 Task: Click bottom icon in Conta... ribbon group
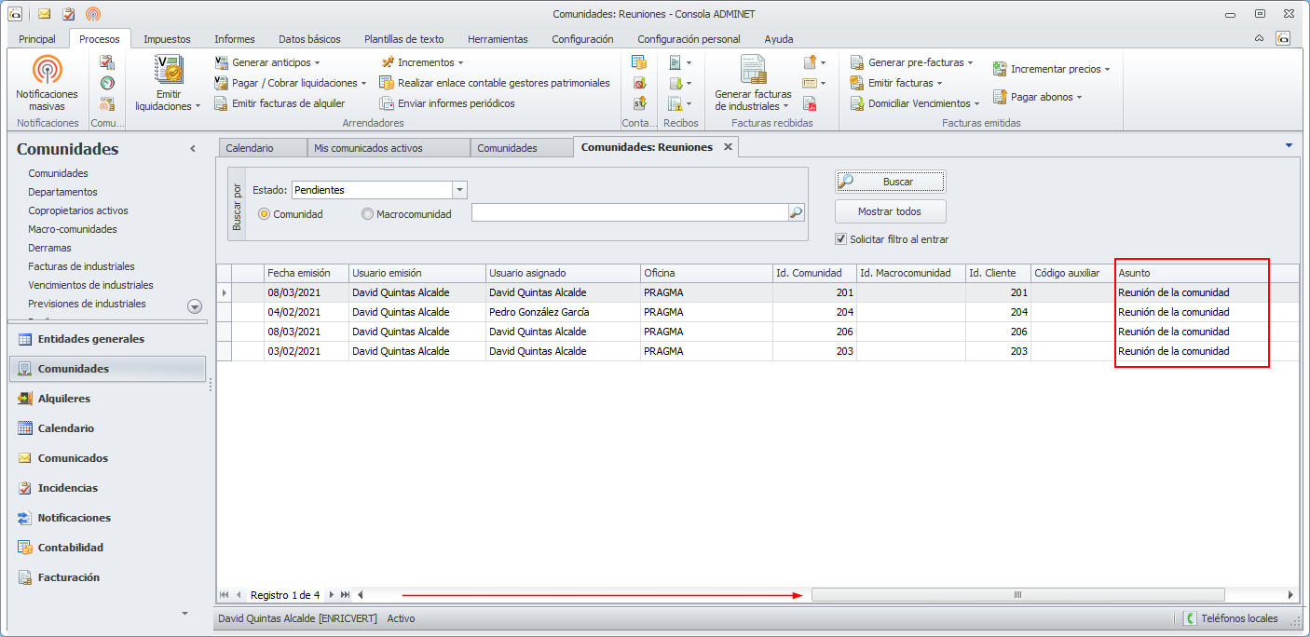[x=639, y=103]
